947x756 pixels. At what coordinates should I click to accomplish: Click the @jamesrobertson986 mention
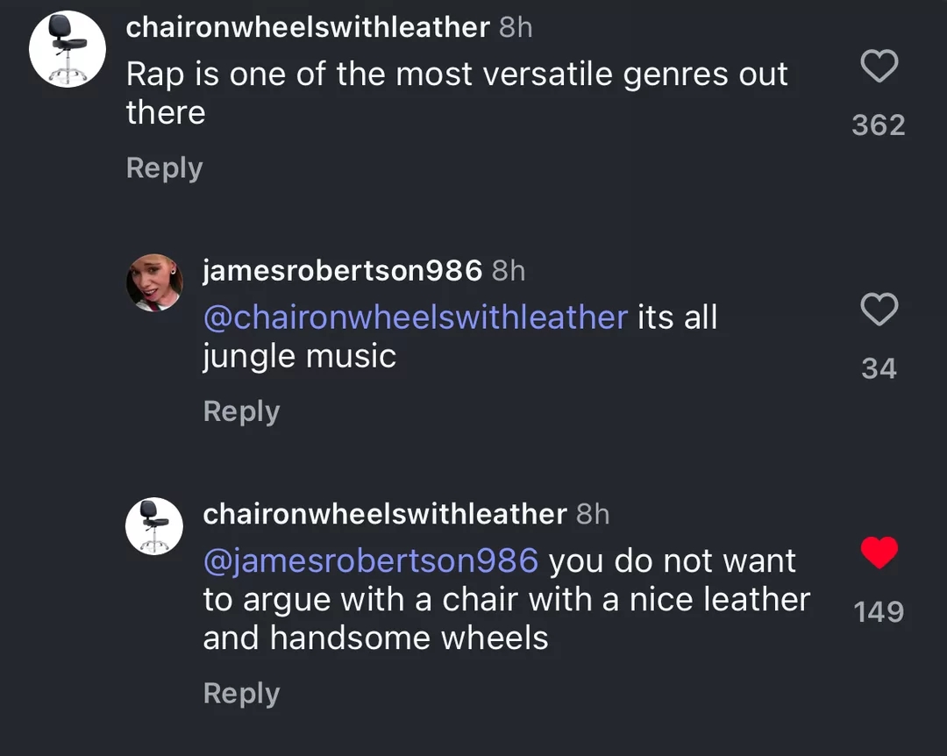point(370,560)
